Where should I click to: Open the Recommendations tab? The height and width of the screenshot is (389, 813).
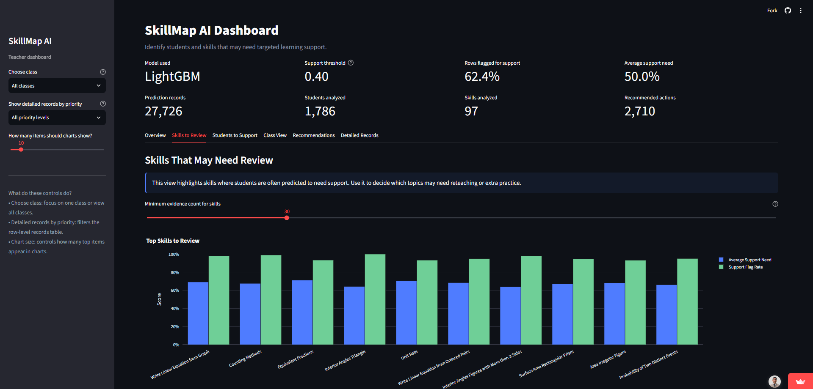(314, 135)
